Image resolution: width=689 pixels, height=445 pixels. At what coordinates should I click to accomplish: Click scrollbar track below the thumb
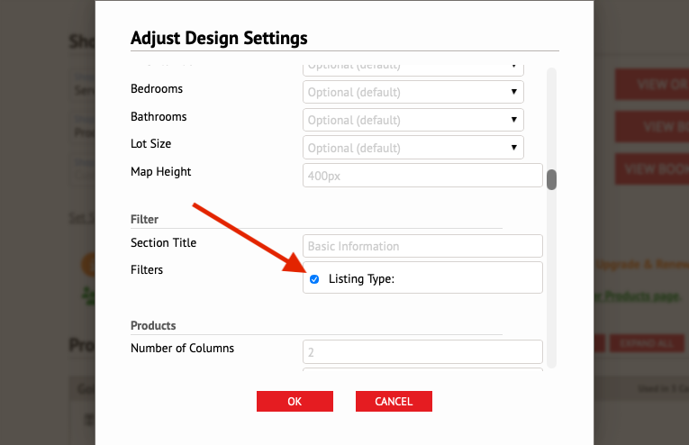(551, 277)
